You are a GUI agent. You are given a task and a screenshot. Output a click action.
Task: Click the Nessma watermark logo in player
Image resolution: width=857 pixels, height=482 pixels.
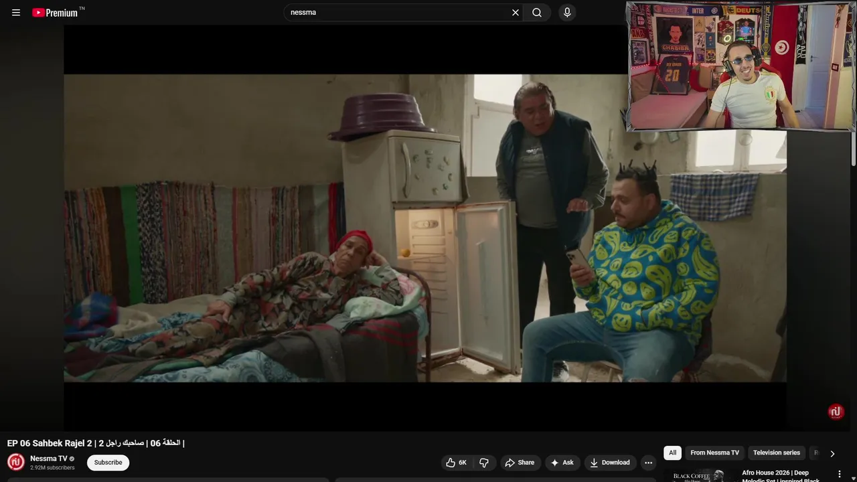point(836,412)
